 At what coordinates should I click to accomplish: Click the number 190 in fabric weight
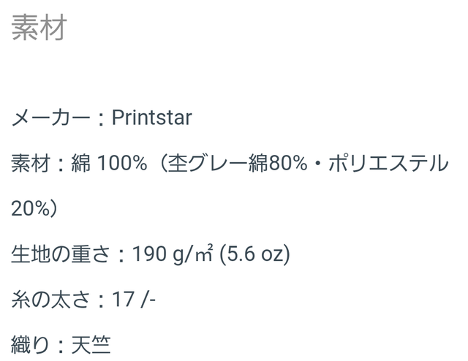(x=150, y=254)
